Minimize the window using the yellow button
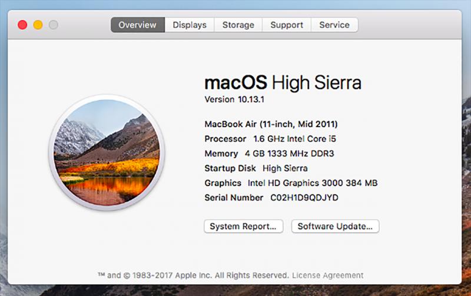The image size is (471, 296). [38, 25]
